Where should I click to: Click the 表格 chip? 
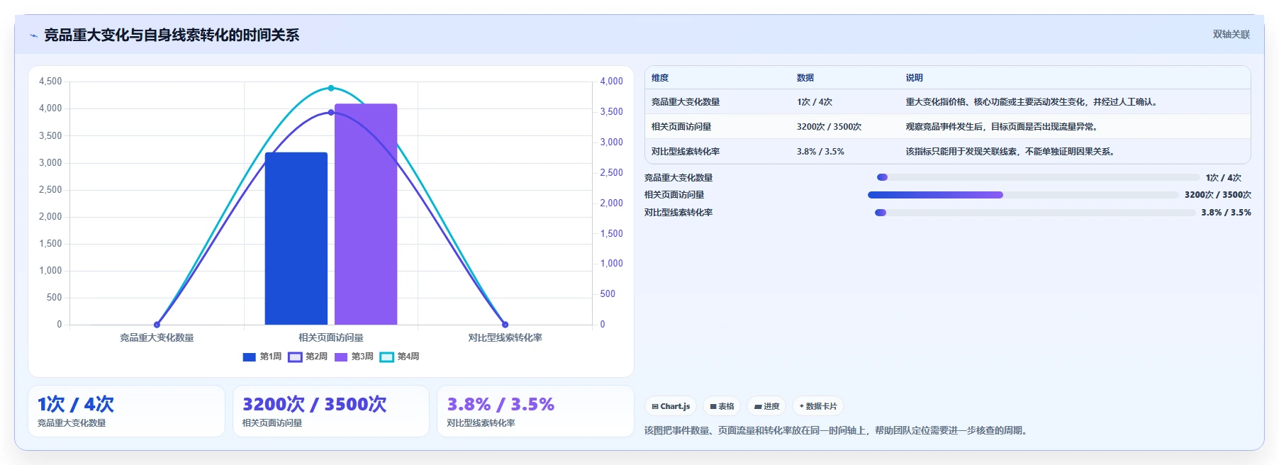(x=722, y=406)
